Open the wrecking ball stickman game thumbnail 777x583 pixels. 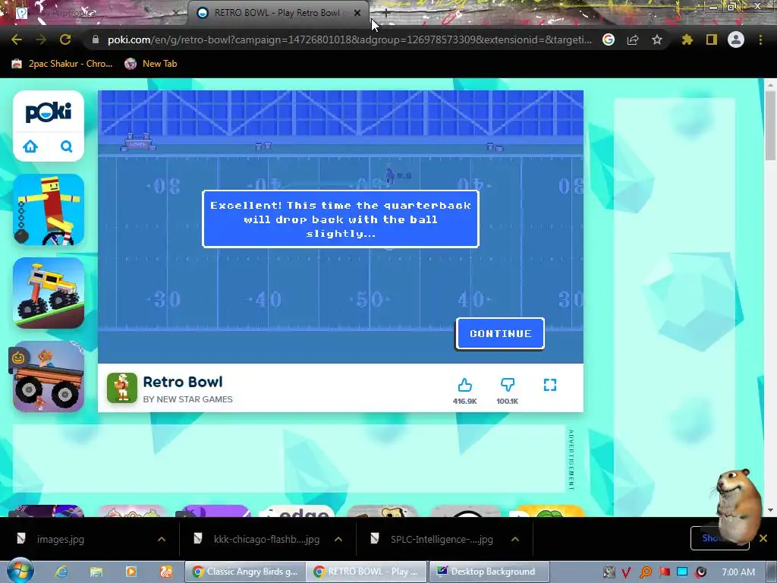[49, 210]
